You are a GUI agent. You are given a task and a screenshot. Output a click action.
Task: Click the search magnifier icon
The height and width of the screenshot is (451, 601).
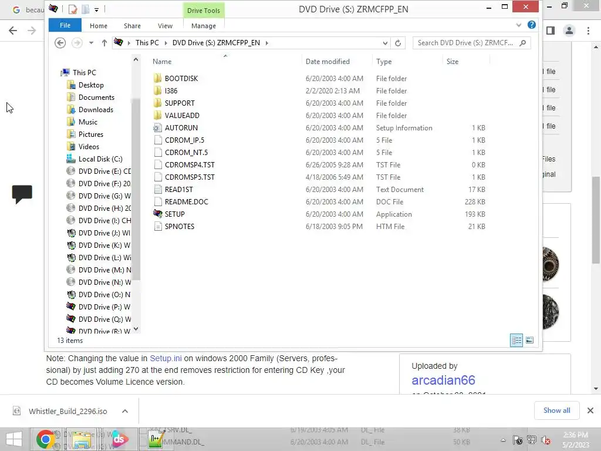pyautogui.click(x=523, y=42)
